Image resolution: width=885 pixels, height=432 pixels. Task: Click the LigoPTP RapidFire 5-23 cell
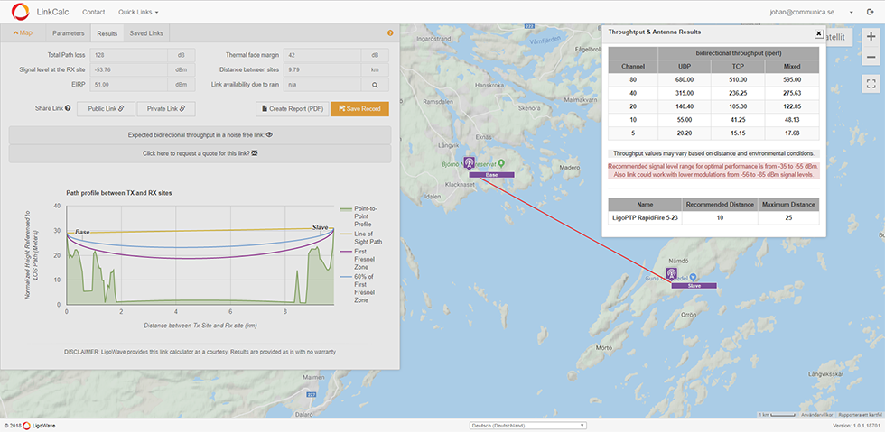pyautogui.click(x=645, y=217)
